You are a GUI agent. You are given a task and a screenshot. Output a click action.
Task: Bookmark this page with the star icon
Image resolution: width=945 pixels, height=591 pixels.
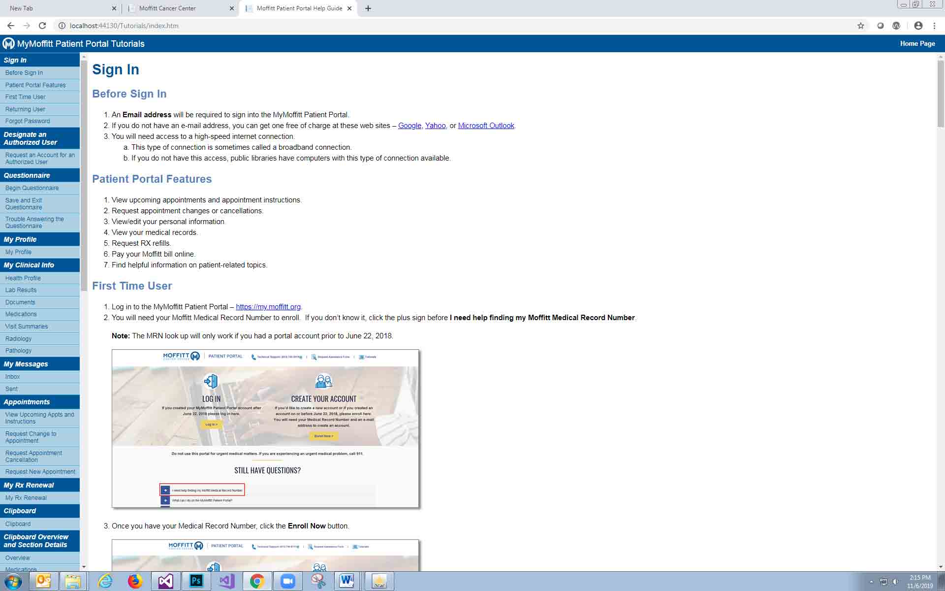860,26
